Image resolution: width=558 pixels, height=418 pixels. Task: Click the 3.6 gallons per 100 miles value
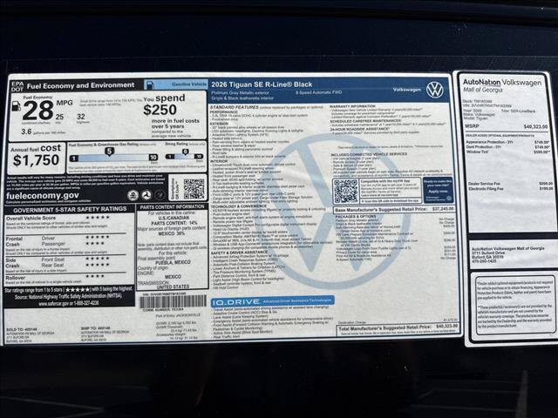pyautogui.click(x=26, y=131)
